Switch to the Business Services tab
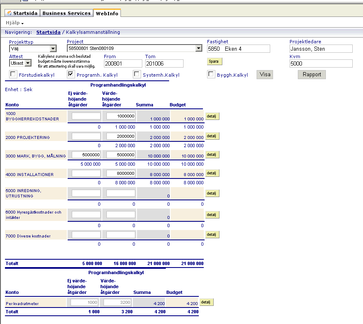363x324 pixels. (x=66, y=13)
